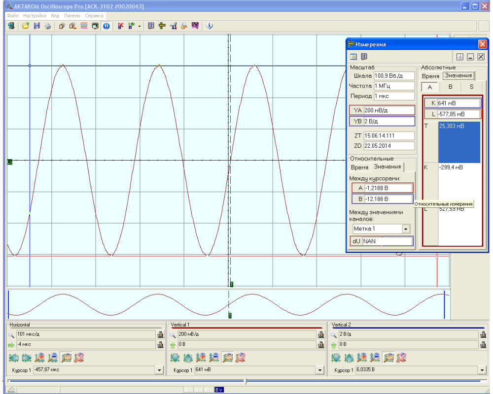
Task: Click the exit door icon in toolbar
Action: [x=11, y=26]
